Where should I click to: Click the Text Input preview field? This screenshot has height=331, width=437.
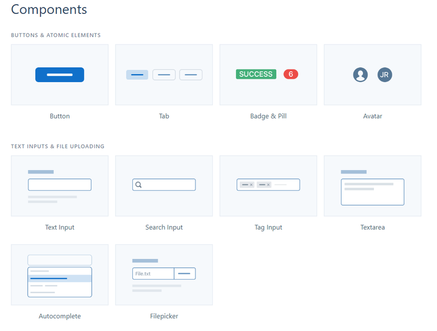[60, 185]
